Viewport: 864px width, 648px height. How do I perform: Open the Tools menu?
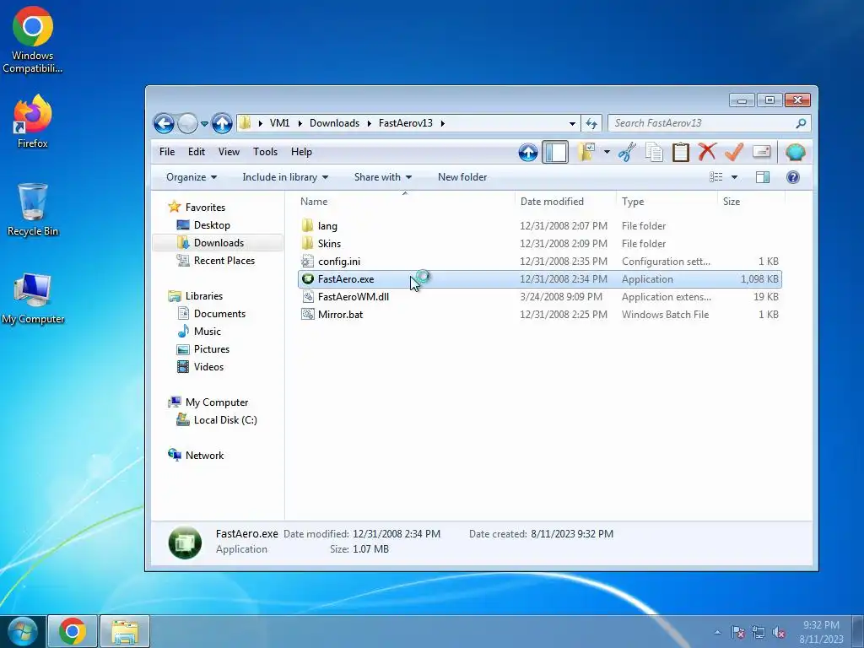(x=265, y=152)
